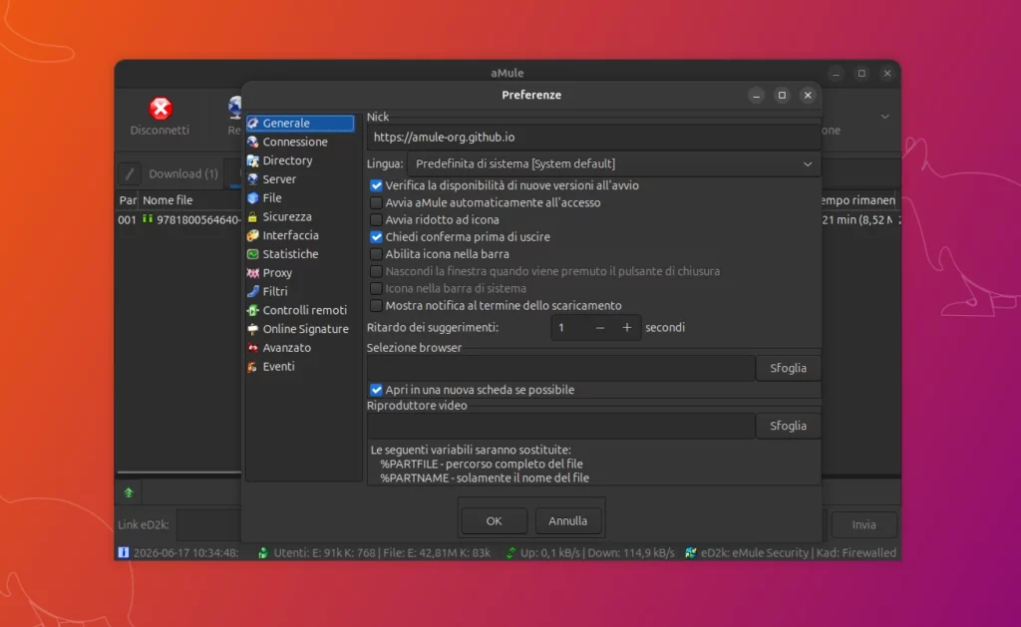Enable Avvia aMule automaticamente all'accesso

coord(376,202)
